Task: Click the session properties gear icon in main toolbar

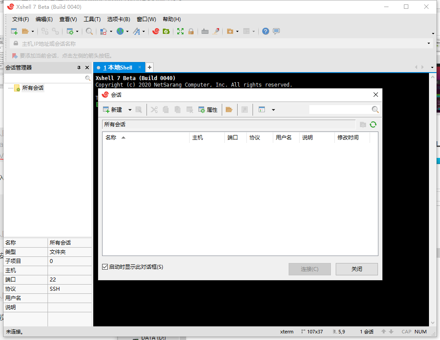Action: [70, 31]
